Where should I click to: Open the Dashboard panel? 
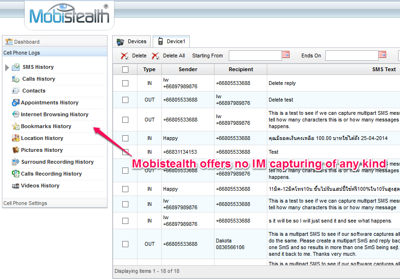point(55,41)
